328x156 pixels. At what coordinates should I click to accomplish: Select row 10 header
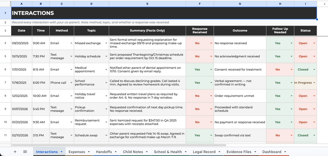coord(5,122)
